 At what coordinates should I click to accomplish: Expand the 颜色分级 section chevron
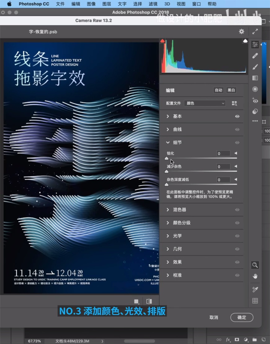(168, 223)
